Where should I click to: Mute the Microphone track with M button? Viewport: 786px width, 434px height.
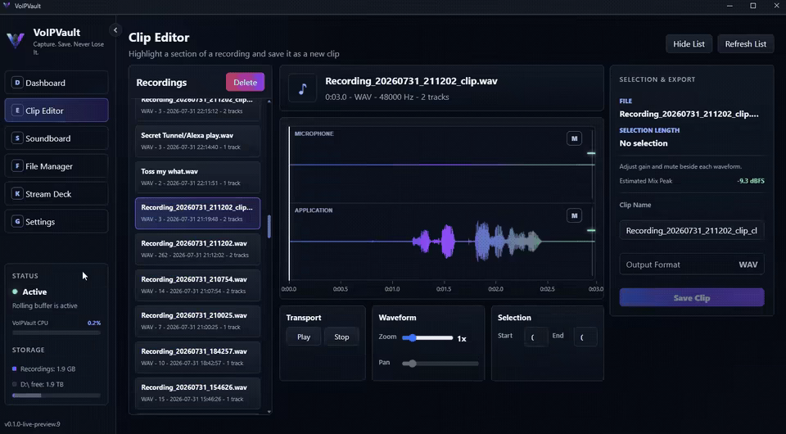574,138
